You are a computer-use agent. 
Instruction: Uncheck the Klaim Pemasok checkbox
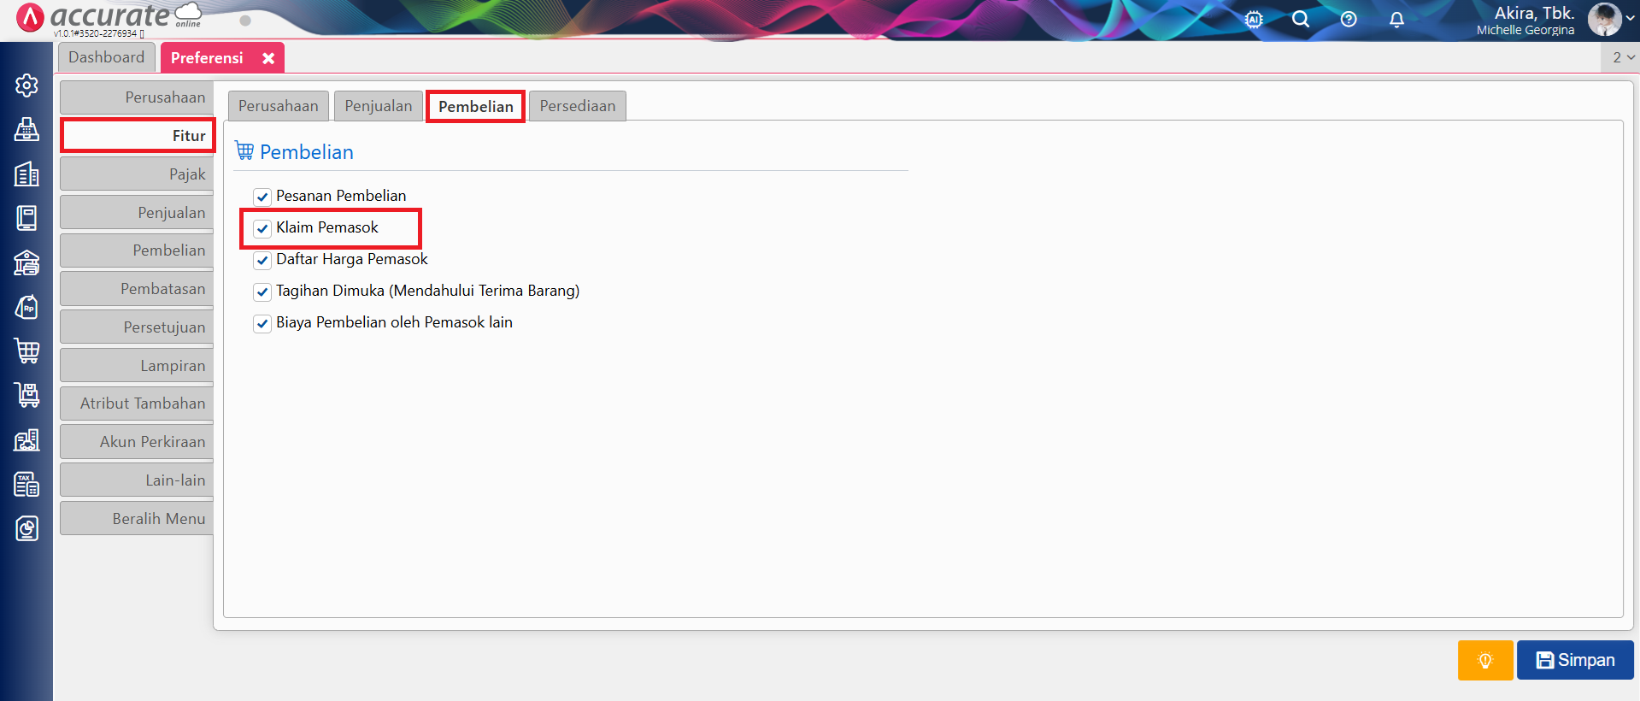(x=262, y=228)
